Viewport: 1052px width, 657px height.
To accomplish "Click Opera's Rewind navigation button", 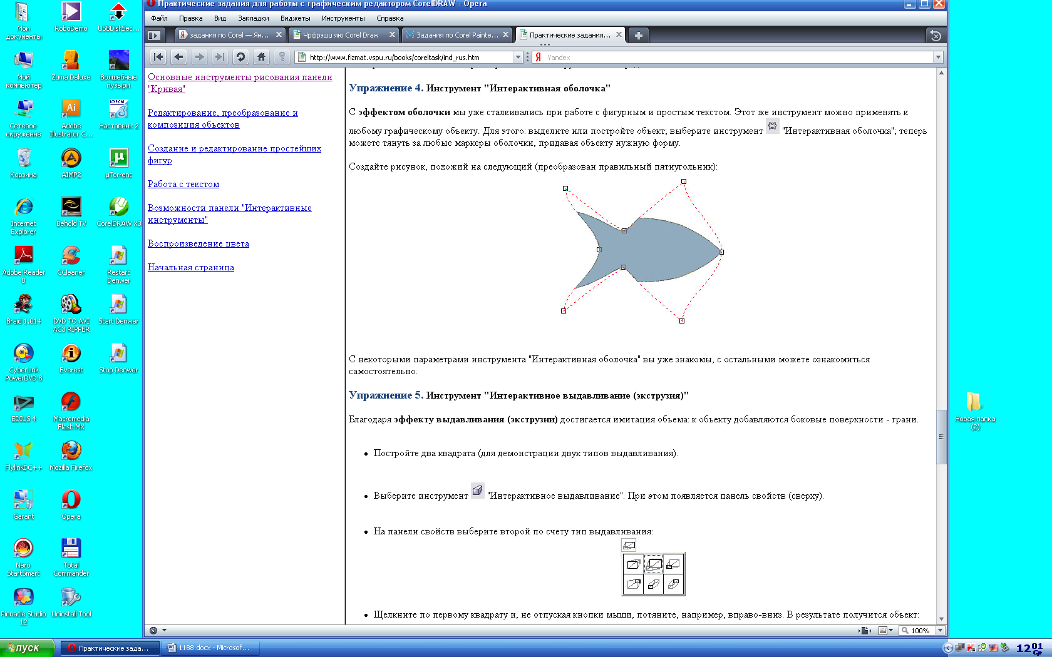I will coord(158,57).
